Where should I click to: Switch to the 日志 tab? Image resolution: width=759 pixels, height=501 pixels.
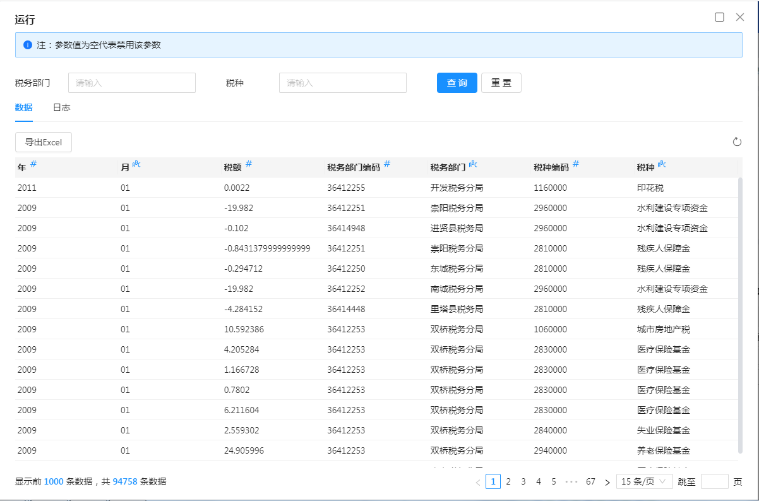click(x=61, y=107)
